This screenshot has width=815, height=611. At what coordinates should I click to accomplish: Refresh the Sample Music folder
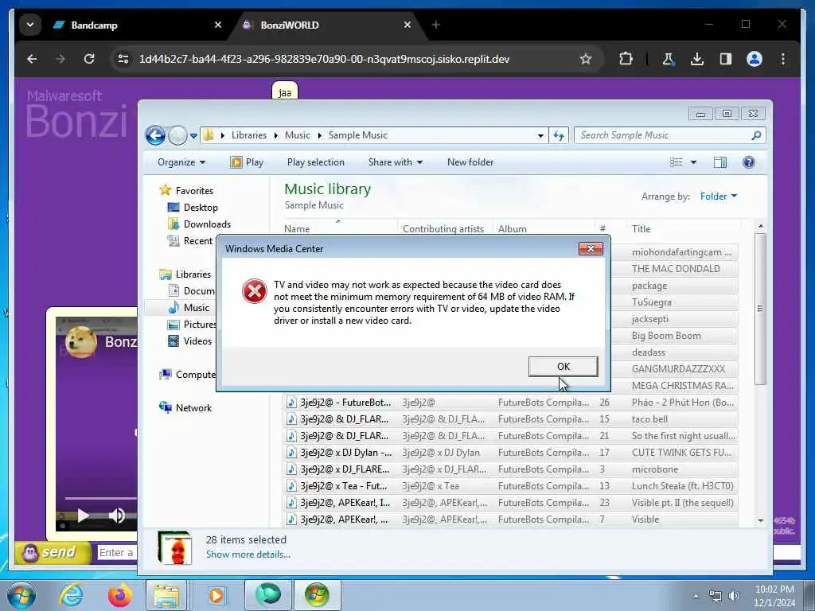coord(559,135)
